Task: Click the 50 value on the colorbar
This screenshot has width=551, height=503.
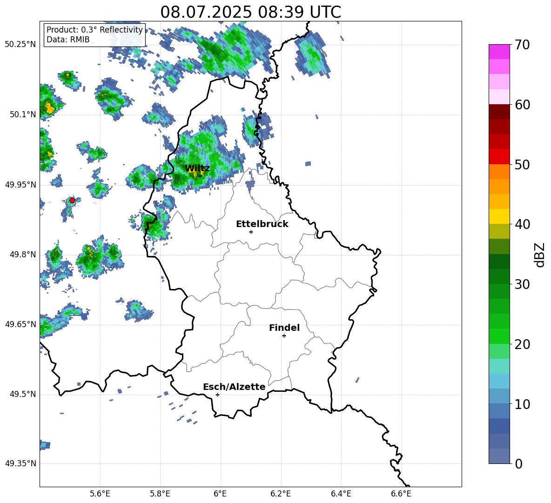Action: [x=522, y=164]
